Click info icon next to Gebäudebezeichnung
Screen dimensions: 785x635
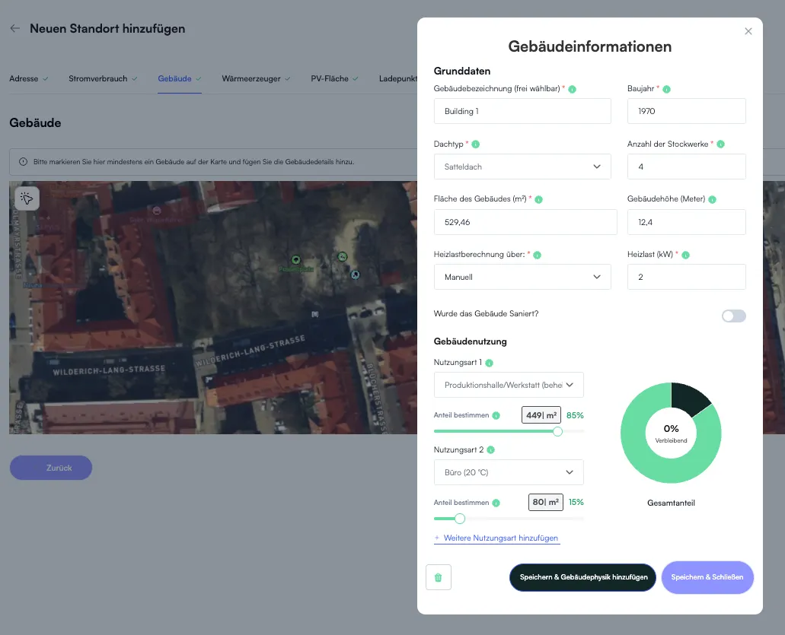[x=573, y=89]
